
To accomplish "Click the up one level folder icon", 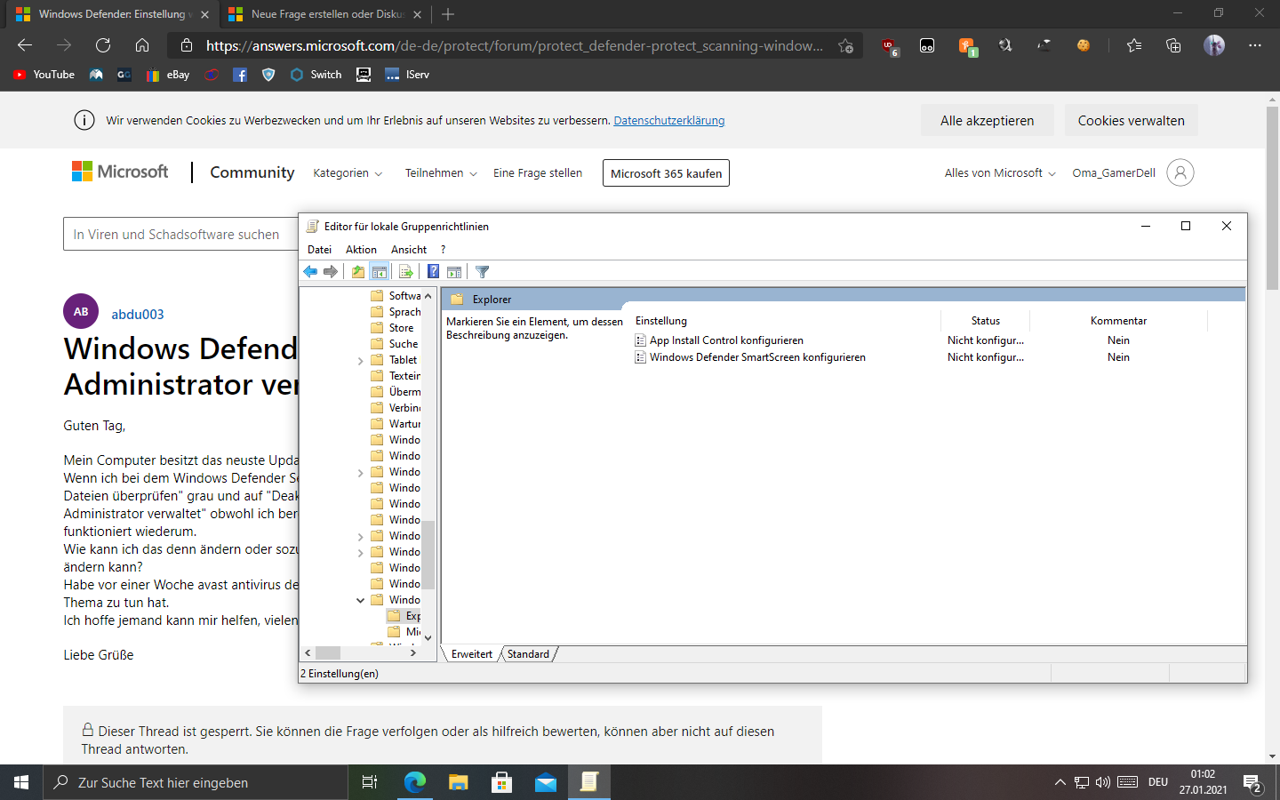I will click(358, 272).
